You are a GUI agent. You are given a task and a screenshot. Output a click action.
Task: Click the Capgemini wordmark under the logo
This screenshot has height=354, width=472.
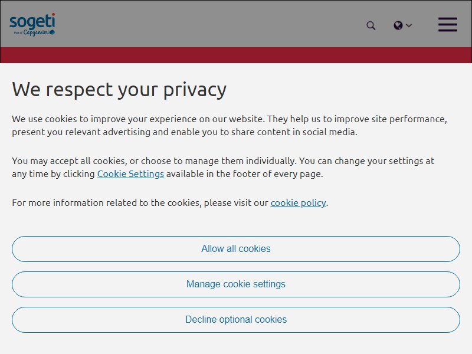[36, 32]
